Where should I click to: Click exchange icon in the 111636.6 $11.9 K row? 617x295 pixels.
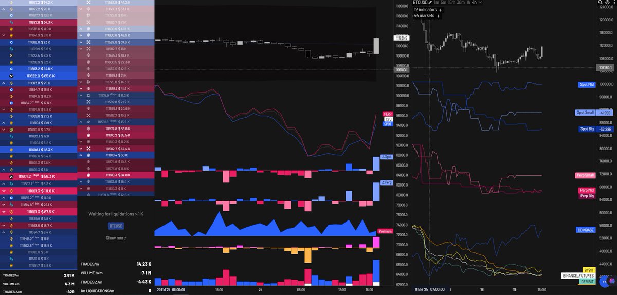11,29
